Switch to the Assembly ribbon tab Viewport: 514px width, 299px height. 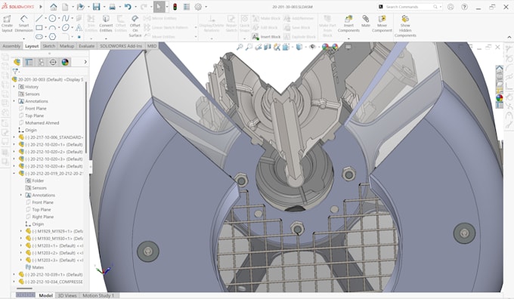[x=11, y=46]
